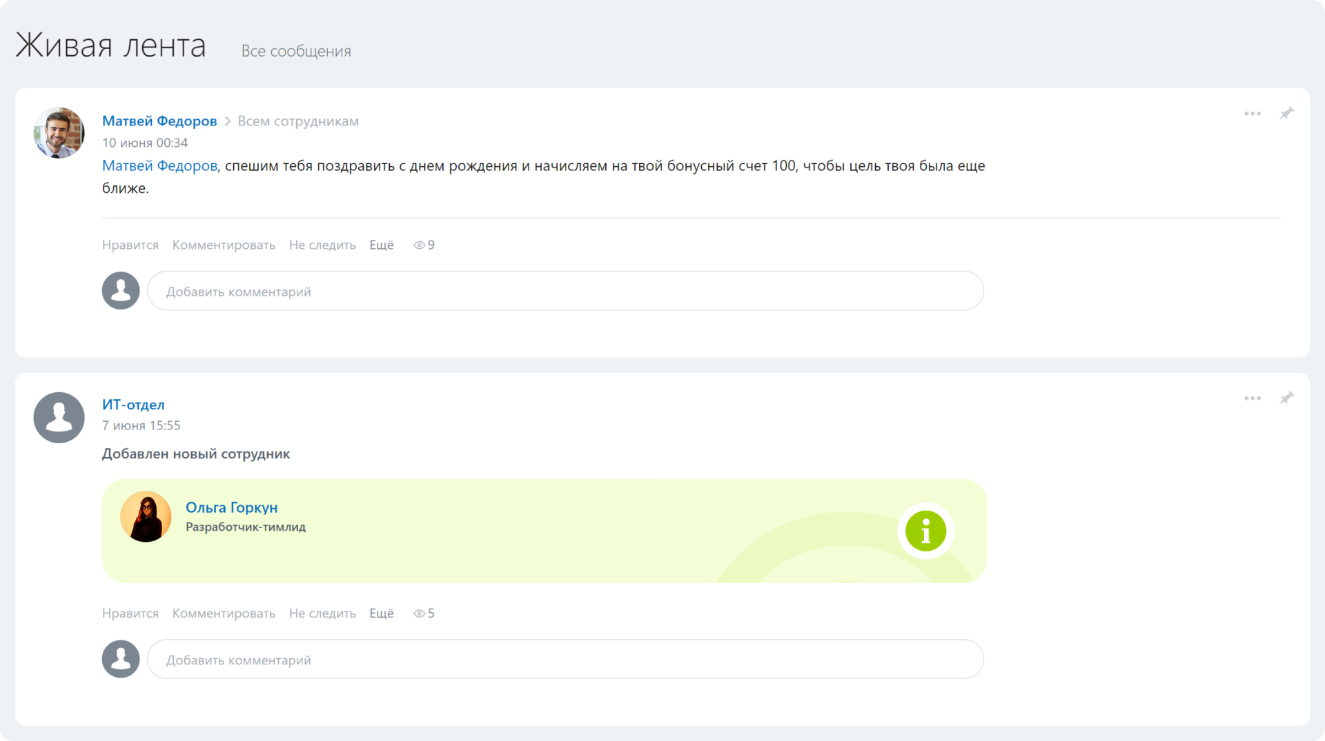Click the eye views counter showing 9
Viewport: 1325px width, 741px height.
(424, 245)
